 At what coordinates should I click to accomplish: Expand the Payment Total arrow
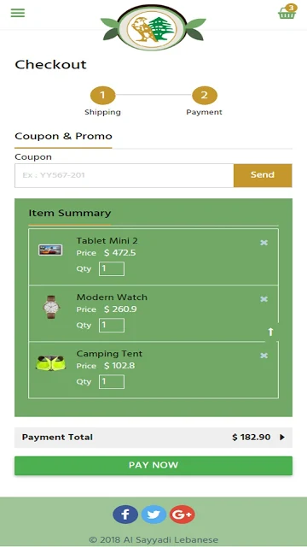tap(282, 437)
